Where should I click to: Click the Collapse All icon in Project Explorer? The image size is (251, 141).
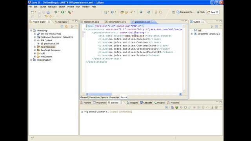pyautogui.click(x=62, y=27)
